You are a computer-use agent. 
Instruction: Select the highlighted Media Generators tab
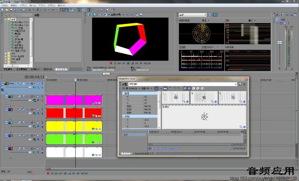pos(61,70)
